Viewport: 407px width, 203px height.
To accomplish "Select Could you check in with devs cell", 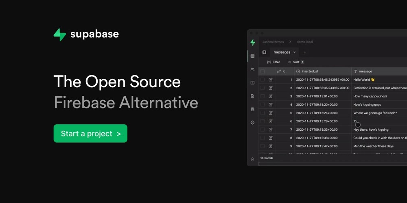I will [x=379, y=138].
